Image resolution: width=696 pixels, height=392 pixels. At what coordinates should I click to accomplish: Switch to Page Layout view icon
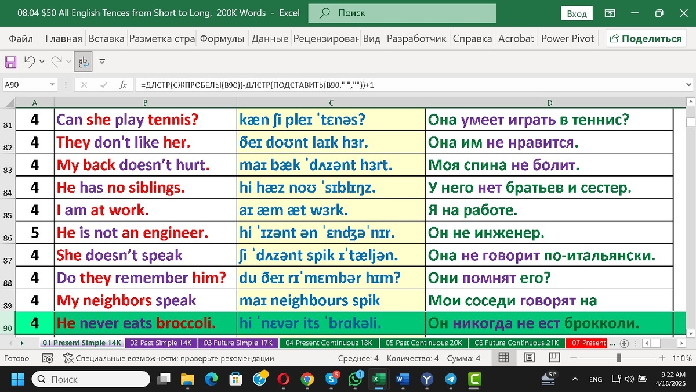coord(530,358)
